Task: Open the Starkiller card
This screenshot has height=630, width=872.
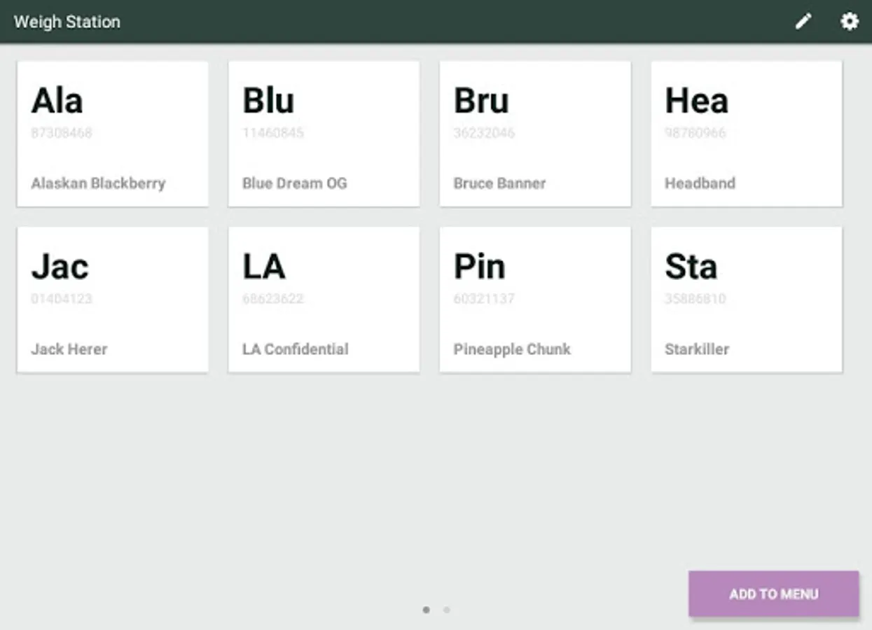Action: pyautogui.click(x=747, y=300)
